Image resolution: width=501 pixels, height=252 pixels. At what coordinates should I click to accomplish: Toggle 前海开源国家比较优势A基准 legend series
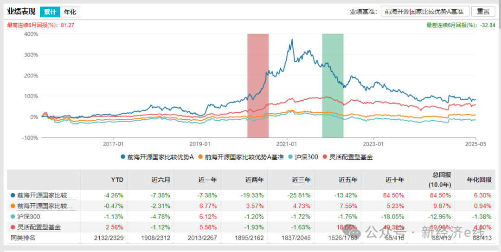click(241, 157)
